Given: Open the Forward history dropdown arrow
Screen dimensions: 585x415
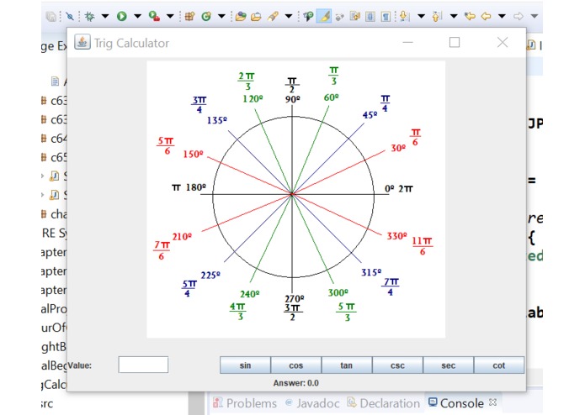Looking at the screenshot, I should pos(534,16).
